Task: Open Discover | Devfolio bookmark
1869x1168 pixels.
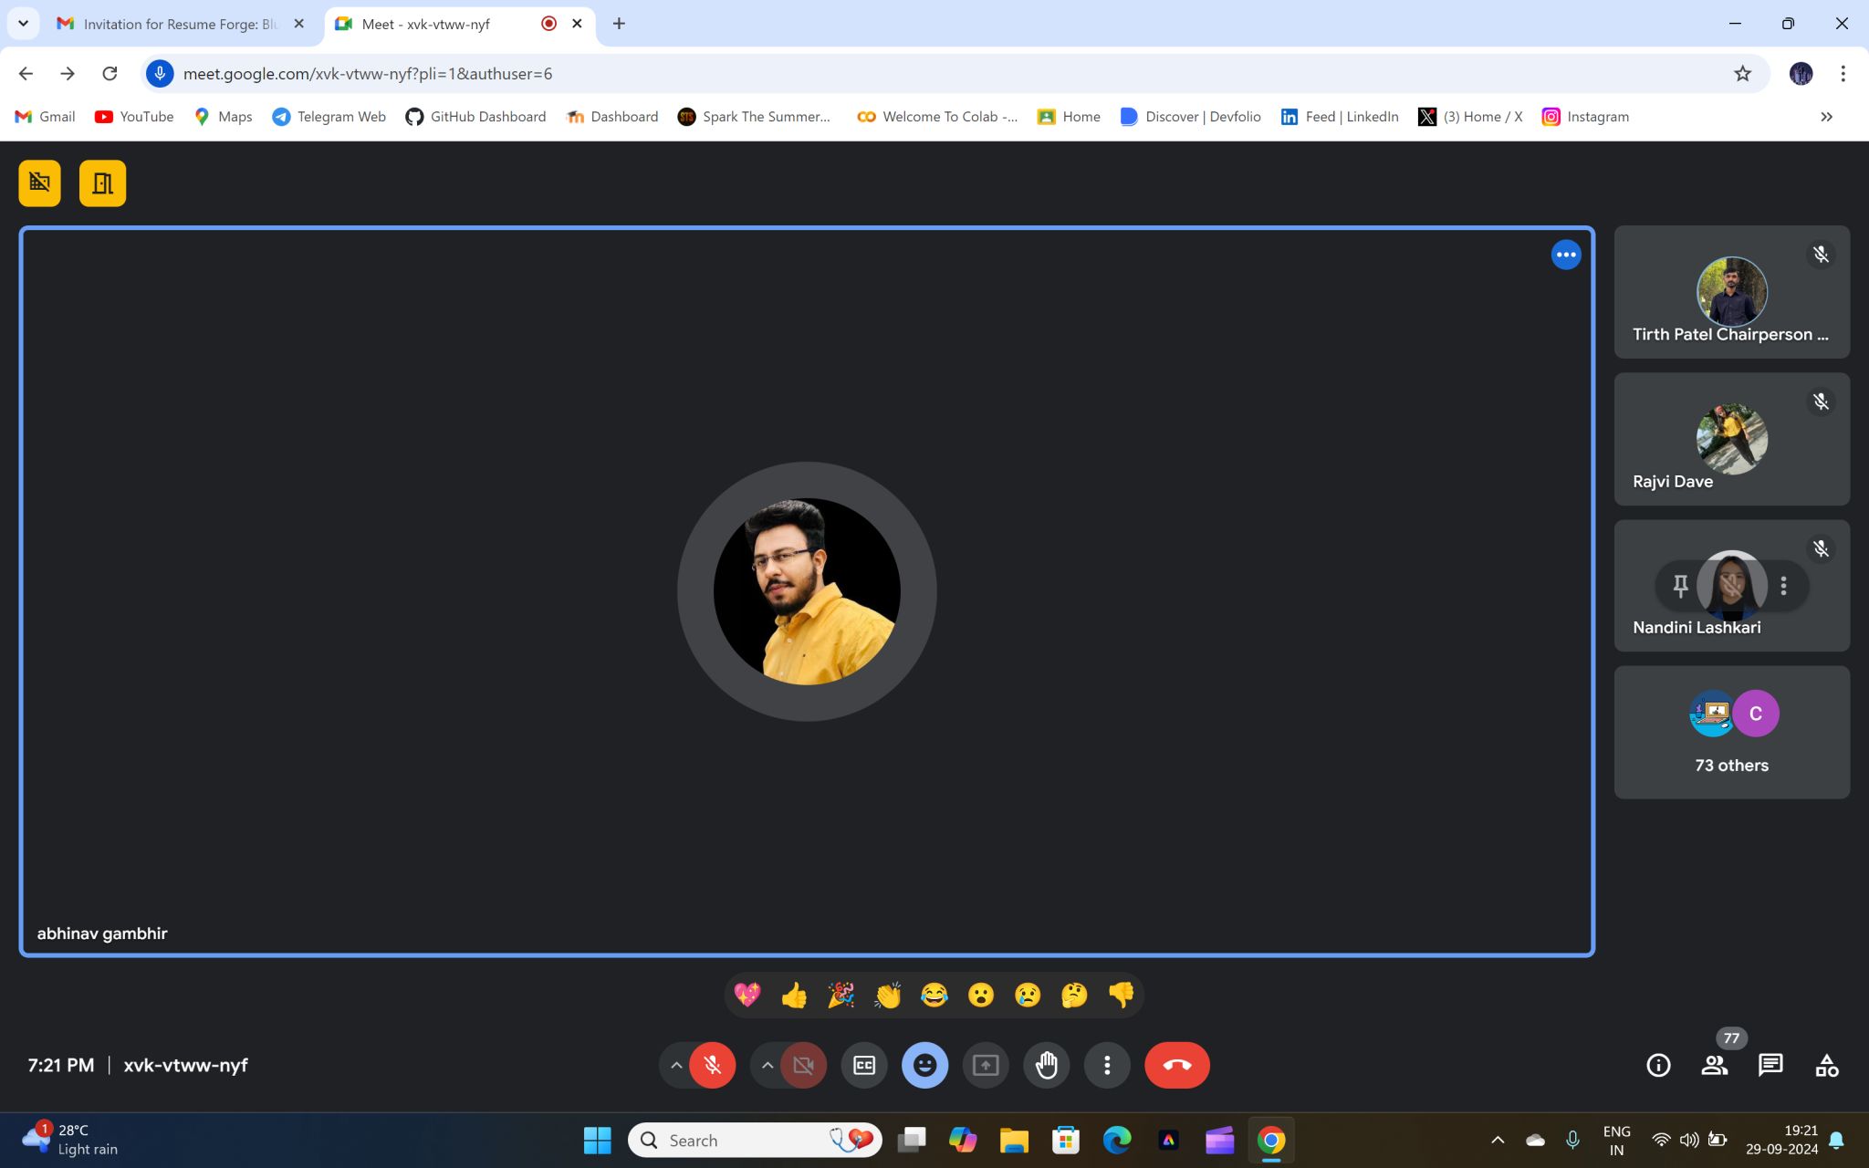Action: click(1191, 117)
